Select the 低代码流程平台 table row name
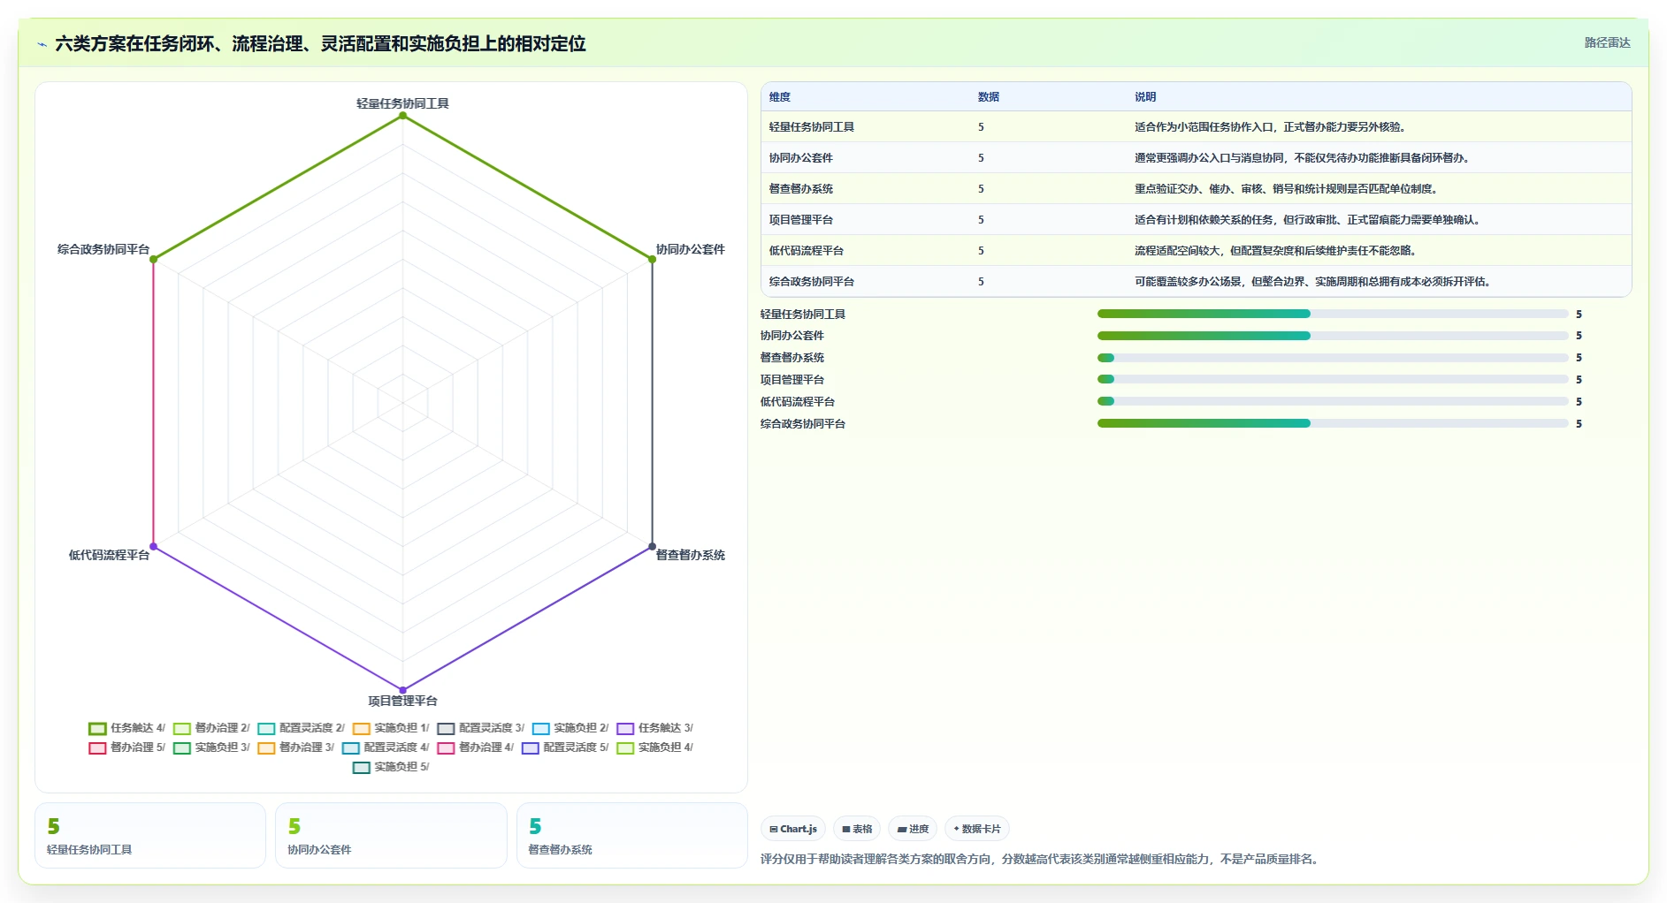 tap(806, 251)
